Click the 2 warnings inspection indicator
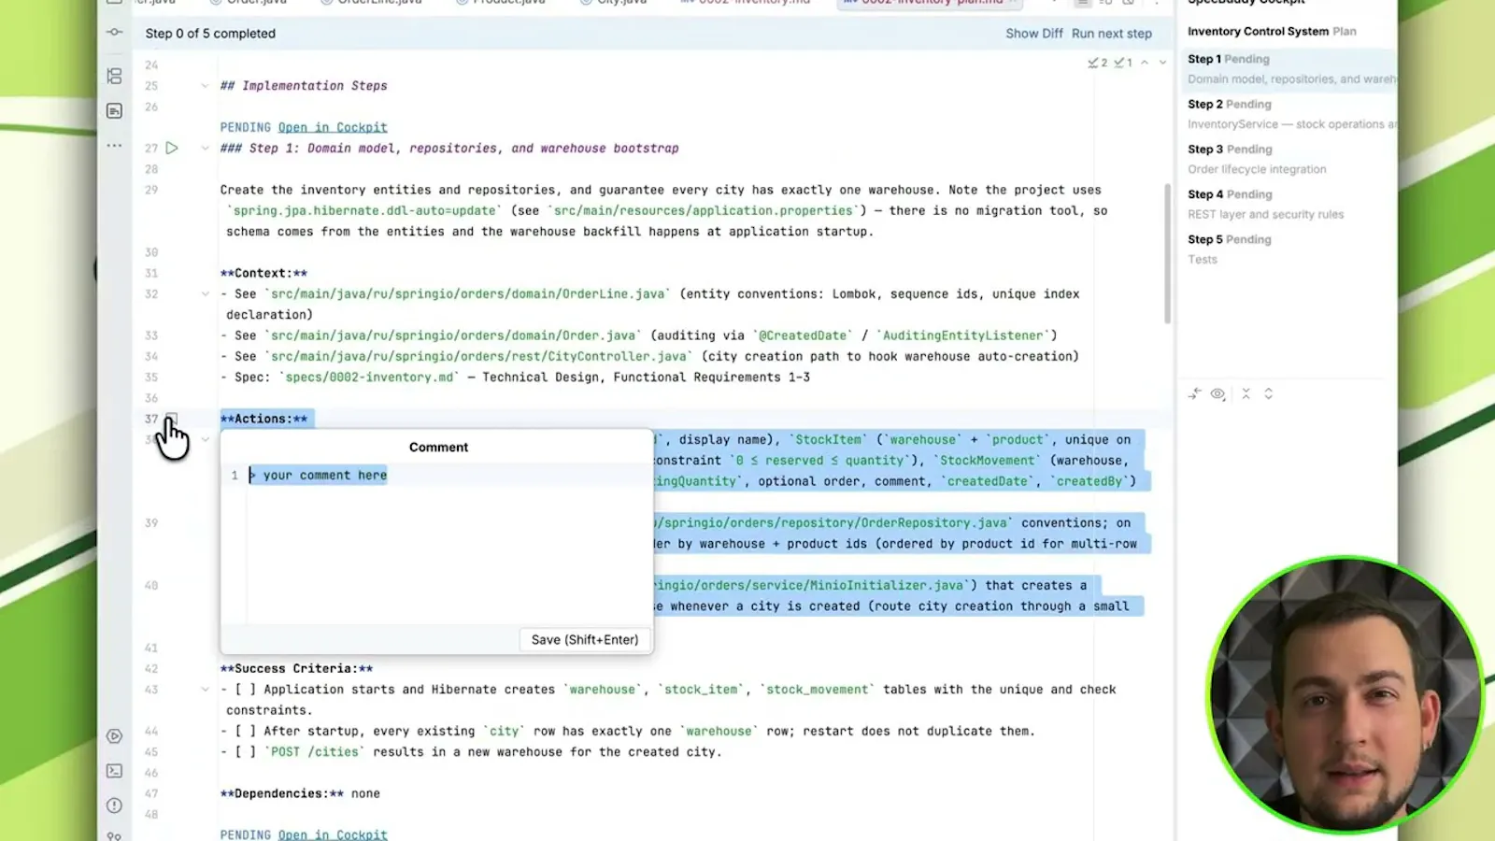 point(1098,63)
